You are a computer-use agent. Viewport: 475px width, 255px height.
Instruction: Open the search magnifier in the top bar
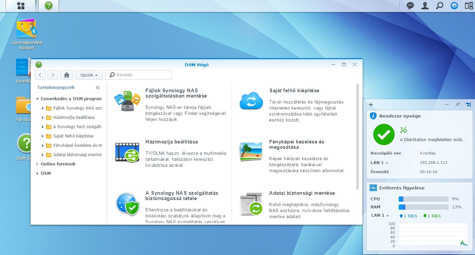[440, 6]
